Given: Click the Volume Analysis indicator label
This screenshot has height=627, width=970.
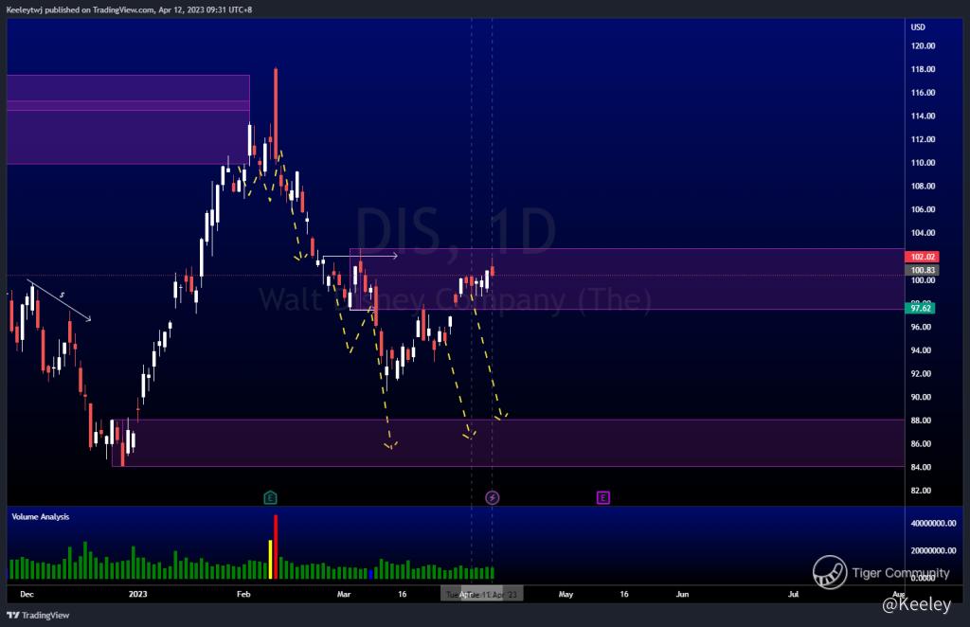Looking at the screenshot, I should (x=40, y=516).
